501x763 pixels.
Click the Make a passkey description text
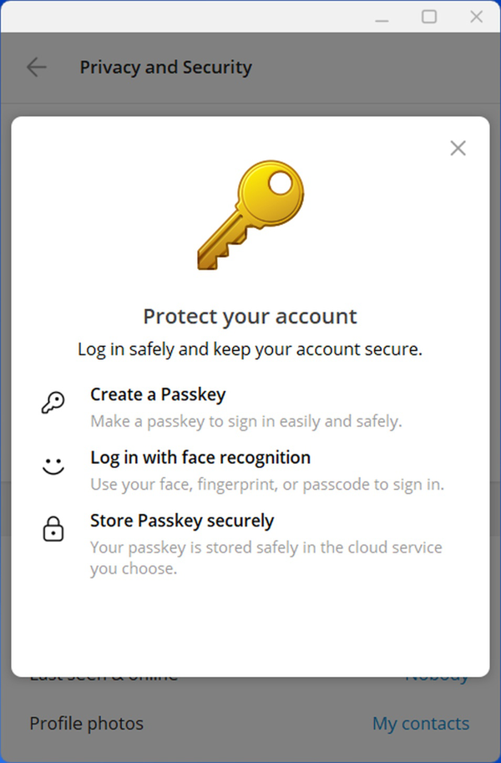coord(246,421)
